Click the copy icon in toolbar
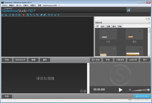 tap(16, 15)
